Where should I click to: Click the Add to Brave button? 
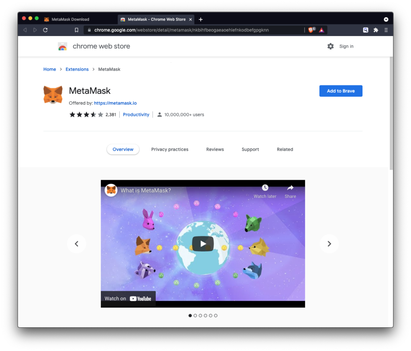pos(341,91)
